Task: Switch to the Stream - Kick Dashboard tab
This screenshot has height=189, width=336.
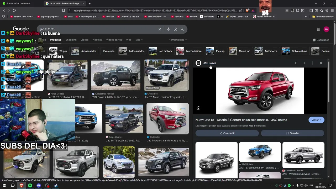Action: [22, 3]
